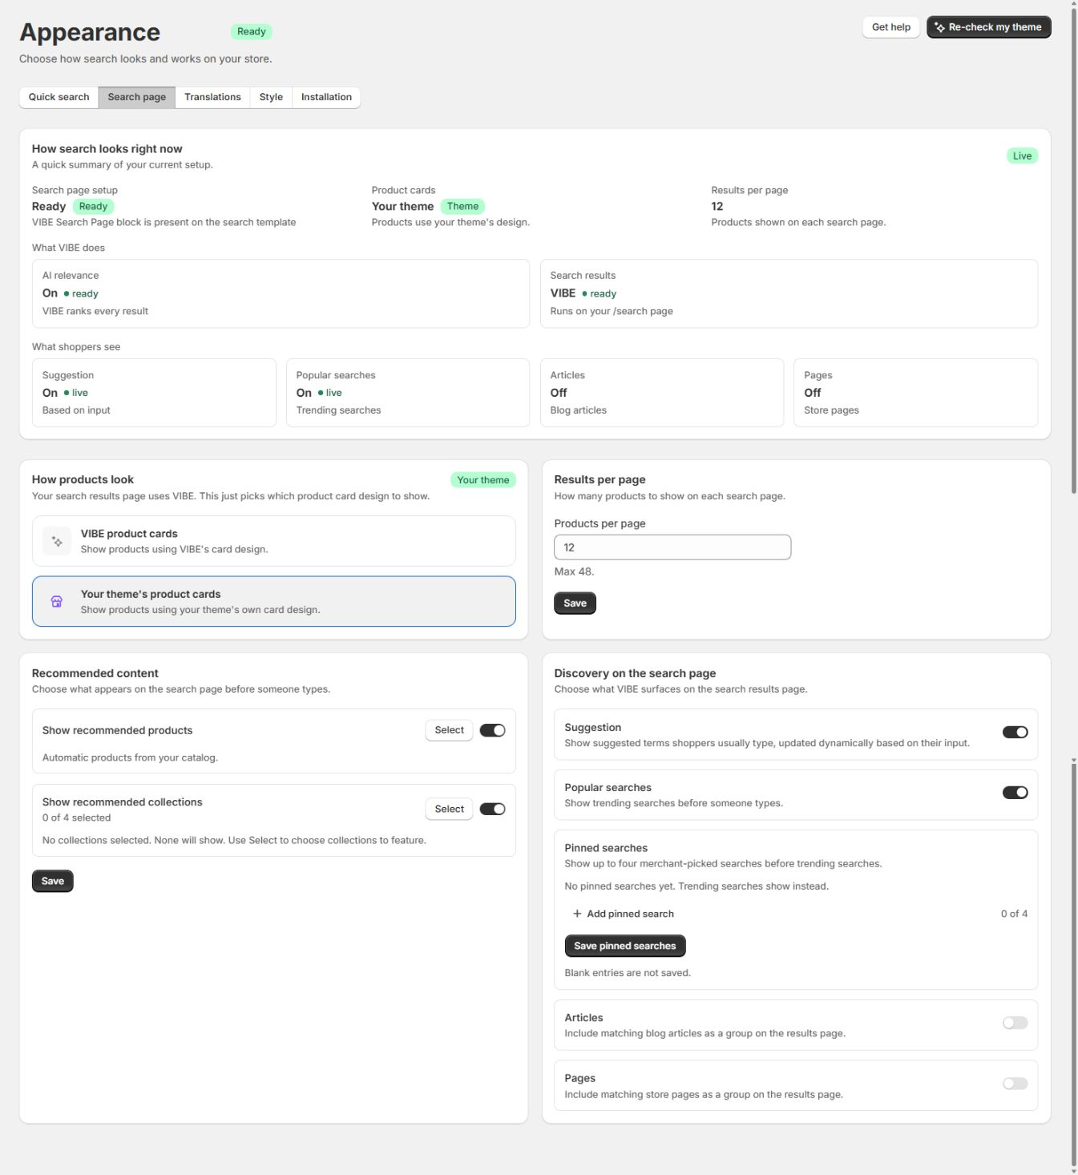
Task: Click 'No pinned searches yet' message
Action: 696,886
